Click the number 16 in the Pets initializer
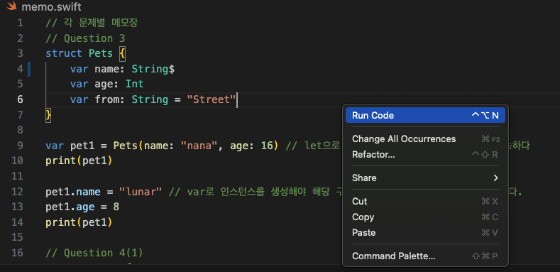The height and width of the screenshot is (272, 560). pos(267,146)
